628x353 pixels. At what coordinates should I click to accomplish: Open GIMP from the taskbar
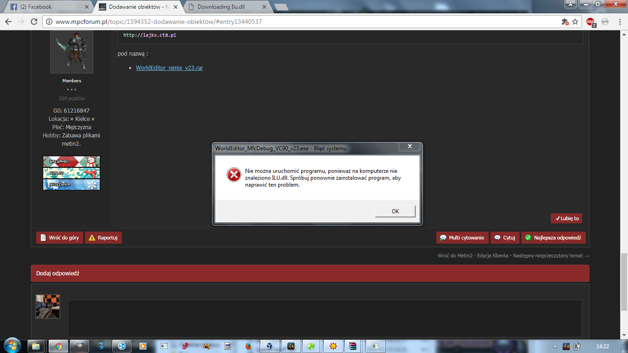[x=80, y=346]
